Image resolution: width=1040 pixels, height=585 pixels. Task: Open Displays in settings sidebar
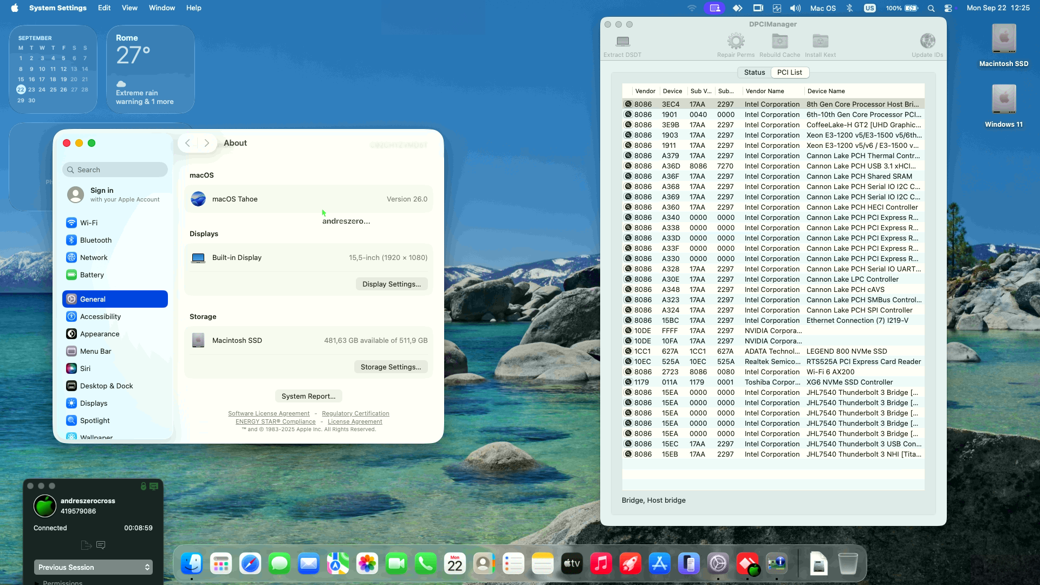(x=115, y=403)
